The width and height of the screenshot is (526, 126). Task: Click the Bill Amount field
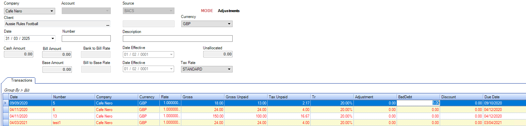coord(57,55)
